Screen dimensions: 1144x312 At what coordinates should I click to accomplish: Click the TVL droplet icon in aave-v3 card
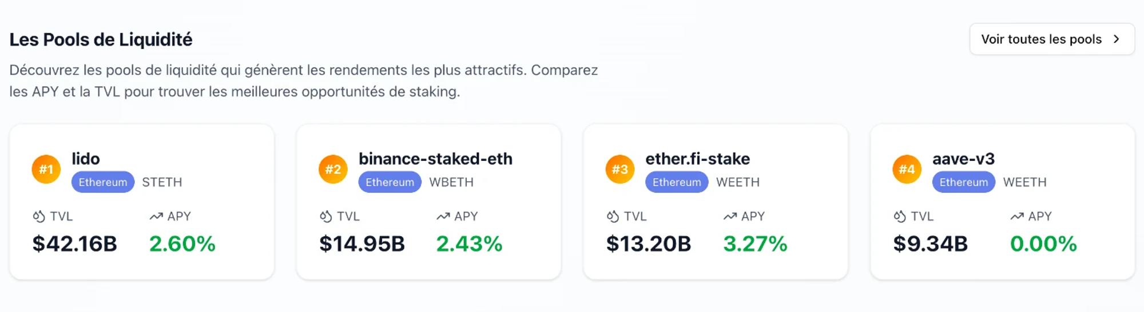tap(900, 216)
